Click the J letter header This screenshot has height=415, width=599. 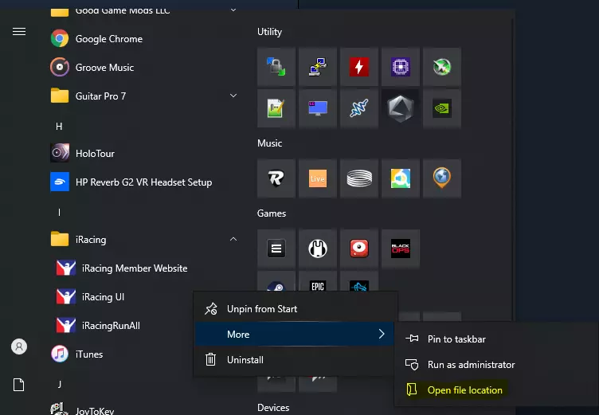[59, 384]
